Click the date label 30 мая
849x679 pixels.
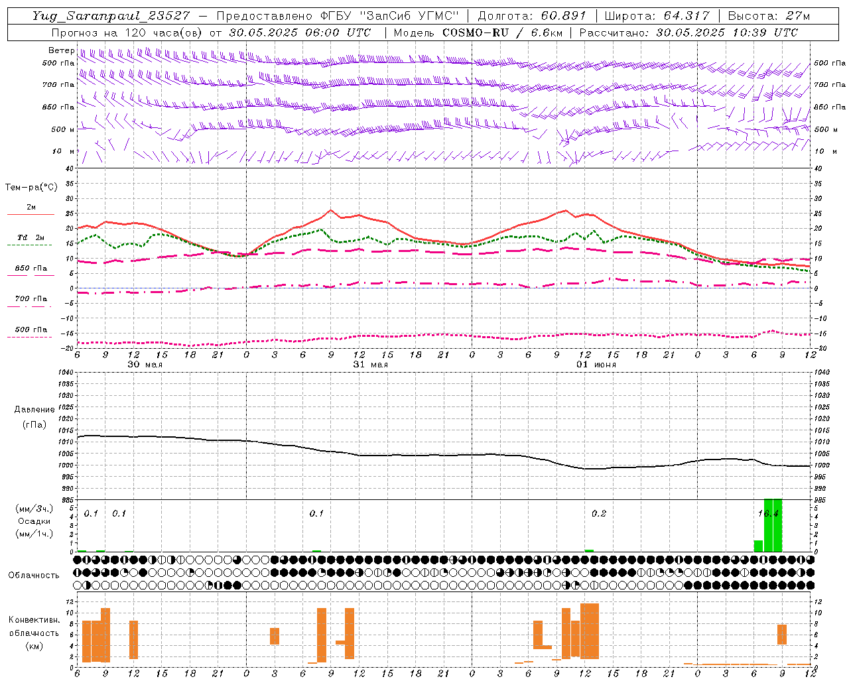tap(145, 364)
